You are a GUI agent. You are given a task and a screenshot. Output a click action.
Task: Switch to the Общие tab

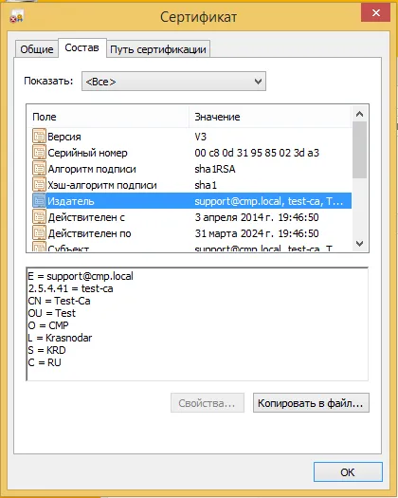(x=37, y=49)
